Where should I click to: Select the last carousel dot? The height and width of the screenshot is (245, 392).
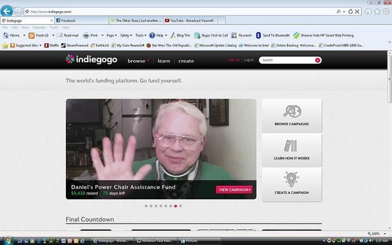(x=180, y=206)
